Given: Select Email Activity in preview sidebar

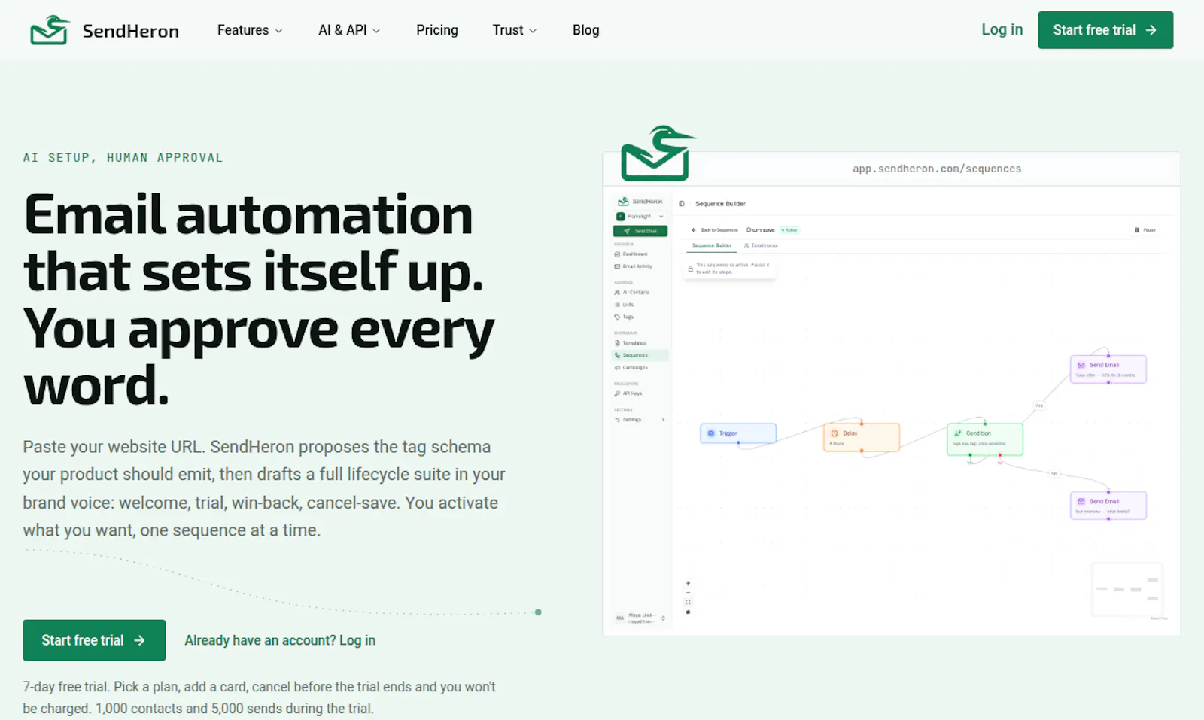Looking at the screenshot, I should point(634,266).
